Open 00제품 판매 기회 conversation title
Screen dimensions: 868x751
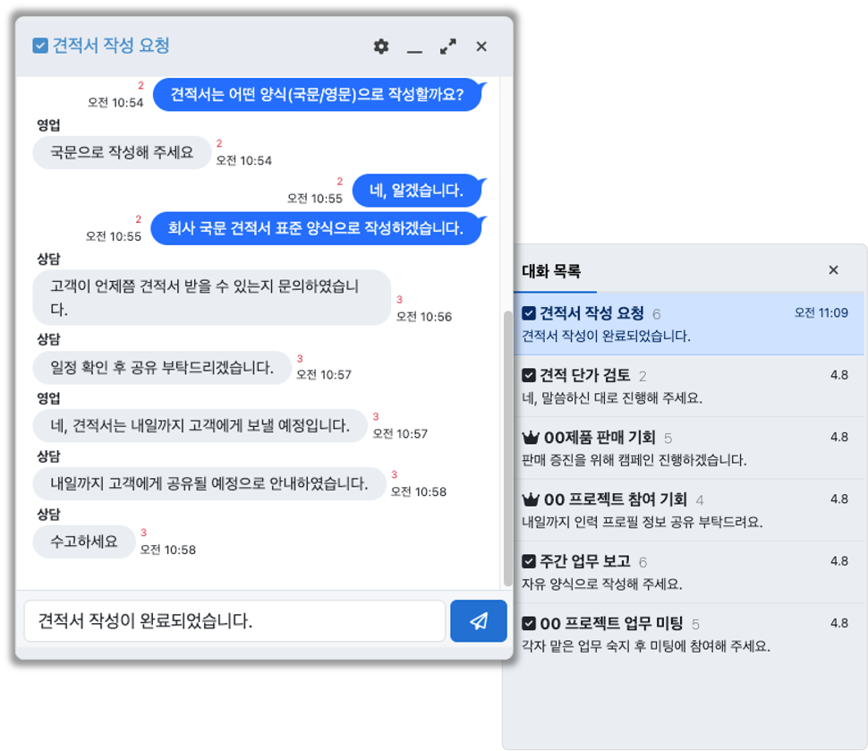tap(600, 438)
